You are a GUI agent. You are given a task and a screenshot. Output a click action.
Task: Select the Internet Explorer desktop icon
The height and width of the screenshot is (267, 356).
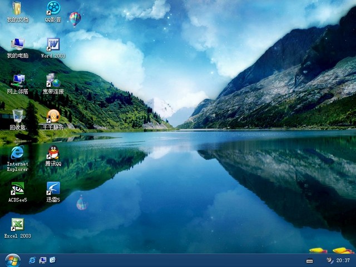coord(17,152)
